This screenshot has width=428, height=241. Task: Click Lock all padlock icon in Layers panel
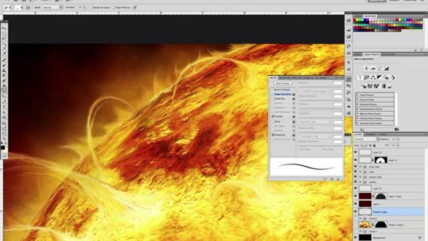374,145
